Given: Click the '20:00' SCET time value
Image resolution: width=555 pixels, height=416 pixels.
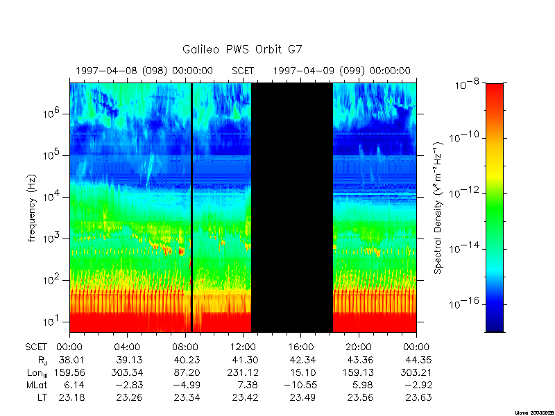Looking at the screenshot, I should pyautogui.click(x=359, y=347).
